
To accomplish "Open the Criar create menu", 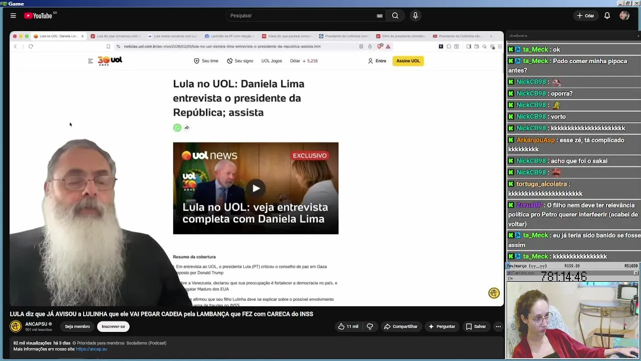I will point(585,16).
